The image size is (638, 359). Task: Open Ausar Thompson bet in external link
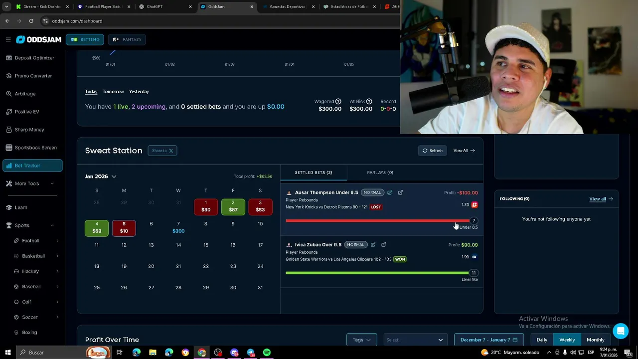click(x=400, y=192)
